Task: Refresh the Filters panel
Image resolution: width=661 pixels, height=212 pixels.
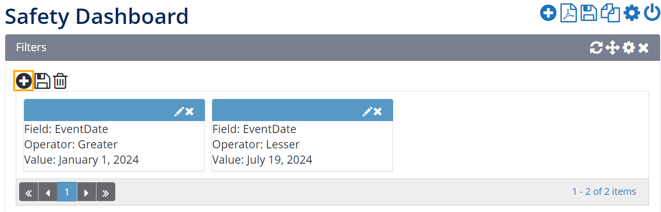Action: pyautogui.click(x=596, y=47)
